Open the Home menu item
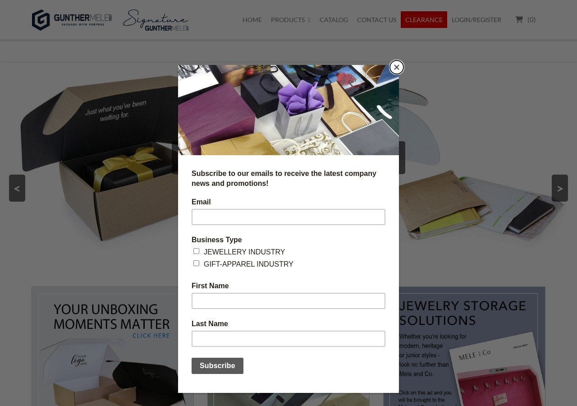The height and width of the screenshot is (406, 577). (x=252, y=20)
